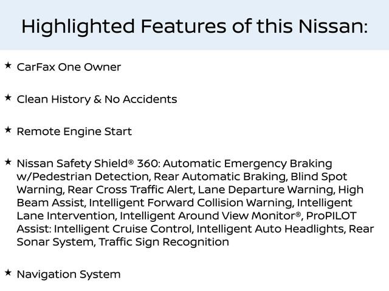Click the star beside Navigation System
389x291 pixels.
point(8,272)
